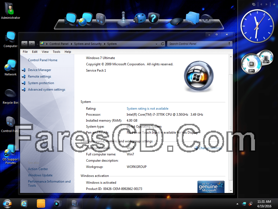
Task: Open the View menu
Action: click(45, 52)
